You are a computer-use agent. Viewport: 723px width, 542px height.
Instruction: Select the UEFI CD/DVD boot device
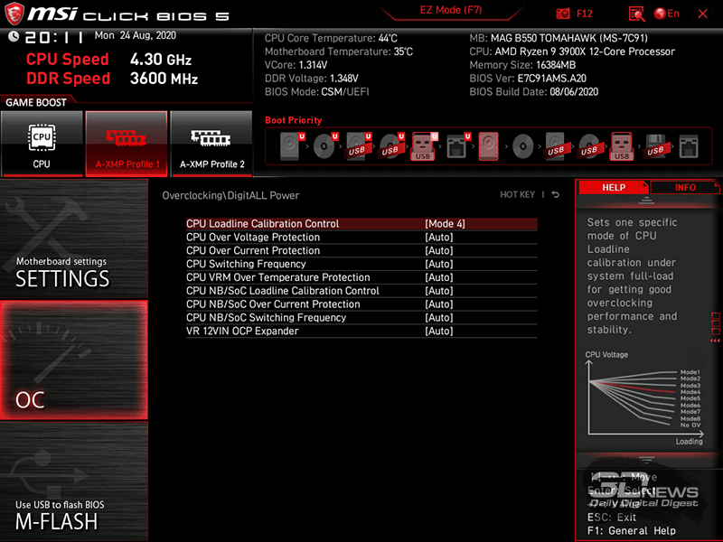[x=325, y=146]
